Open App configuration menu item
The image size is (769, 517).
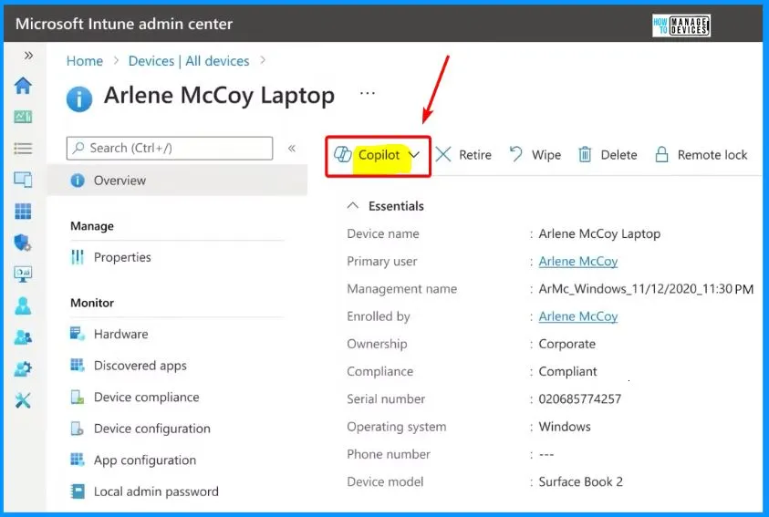tap(145, 460)
